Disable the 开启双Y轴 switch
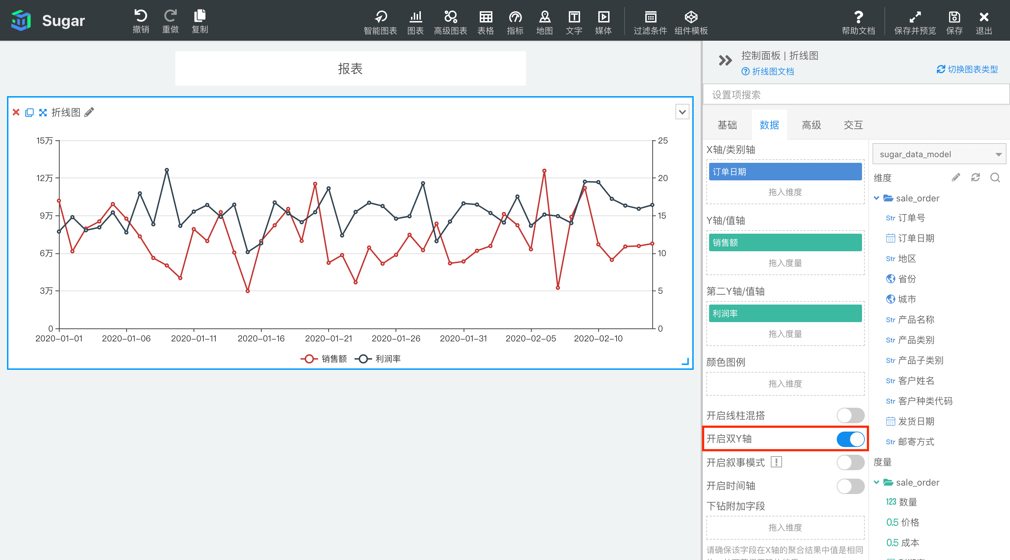This screenshot has height=560, width=1010. [x=850, y=439]
